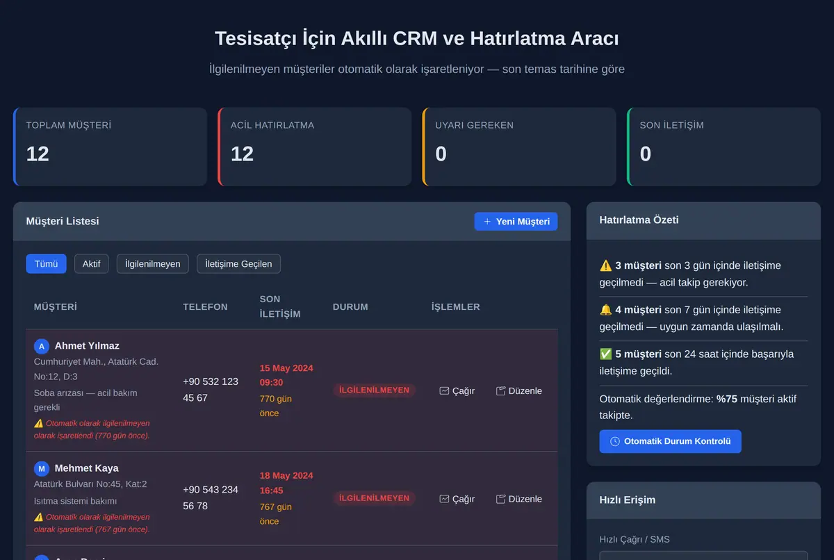Click the Müşteri Listesi heading
This screenshot has height=560, width=834.
[63, 221]
